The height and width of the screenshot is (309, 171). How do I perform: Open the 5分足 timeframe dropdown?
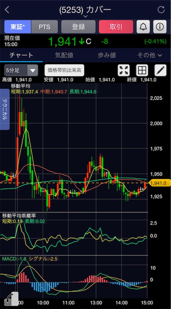coord(21,70)
